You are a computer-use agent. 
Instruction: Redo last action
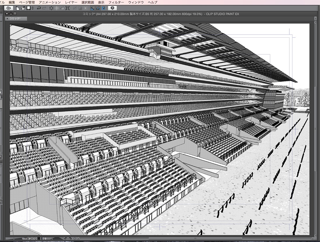44,8
